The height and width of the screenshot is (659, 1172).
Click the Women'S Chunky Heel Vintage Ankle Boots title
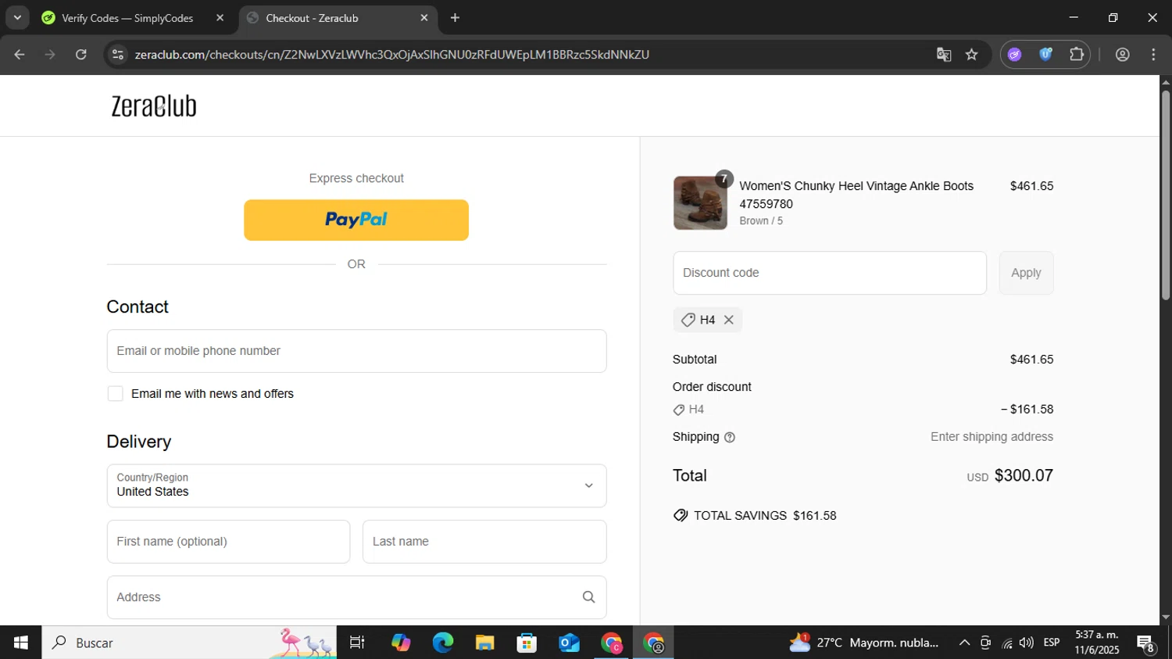point(856,195)
